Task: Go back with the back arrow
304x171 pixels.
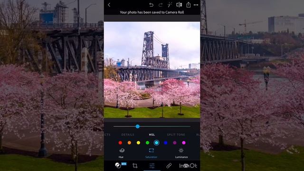Action: (109, 5)
